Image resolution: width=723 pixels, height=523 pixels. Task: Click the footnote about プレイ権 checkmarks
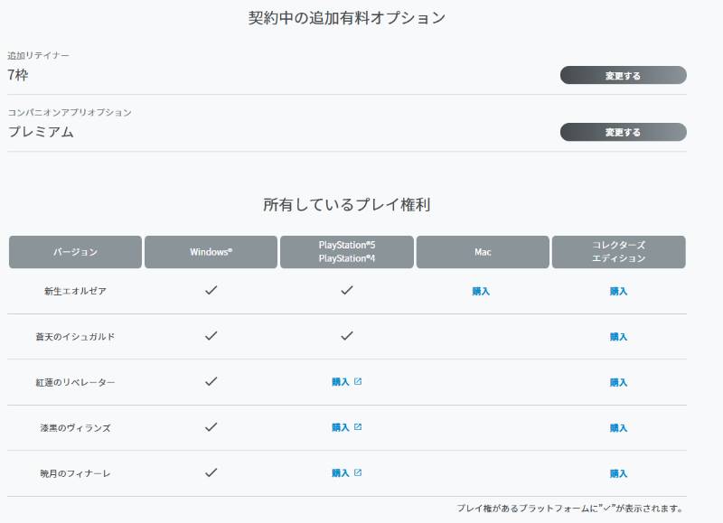[570, 509]
